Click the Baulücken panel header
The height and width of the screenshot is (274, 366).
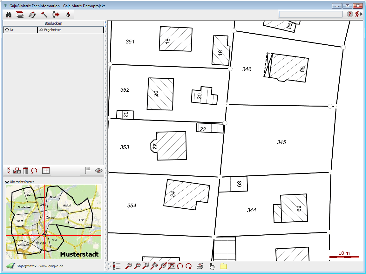53,23
